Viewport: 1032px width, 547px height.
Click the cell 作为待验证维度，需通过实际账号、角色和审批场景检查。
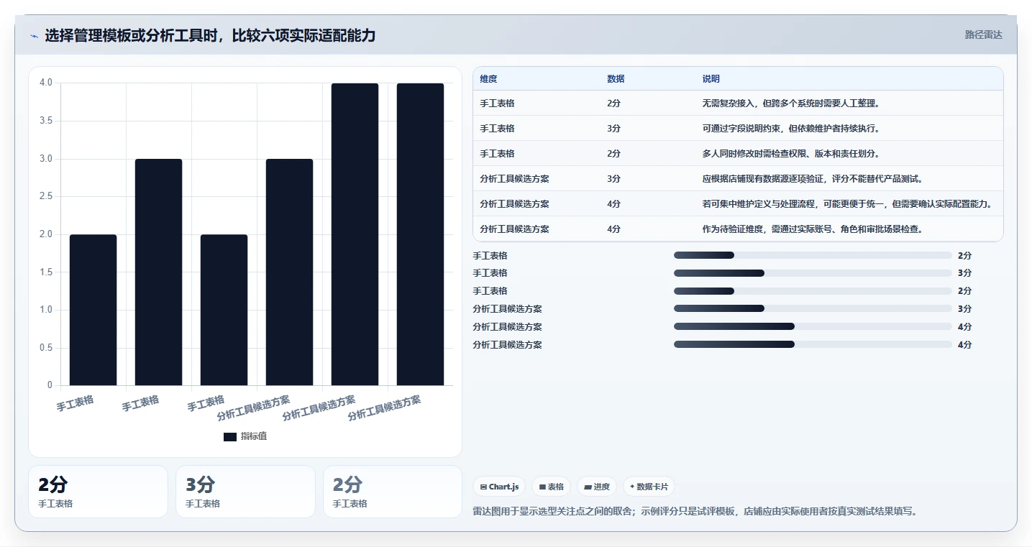[x=813, y=229]
